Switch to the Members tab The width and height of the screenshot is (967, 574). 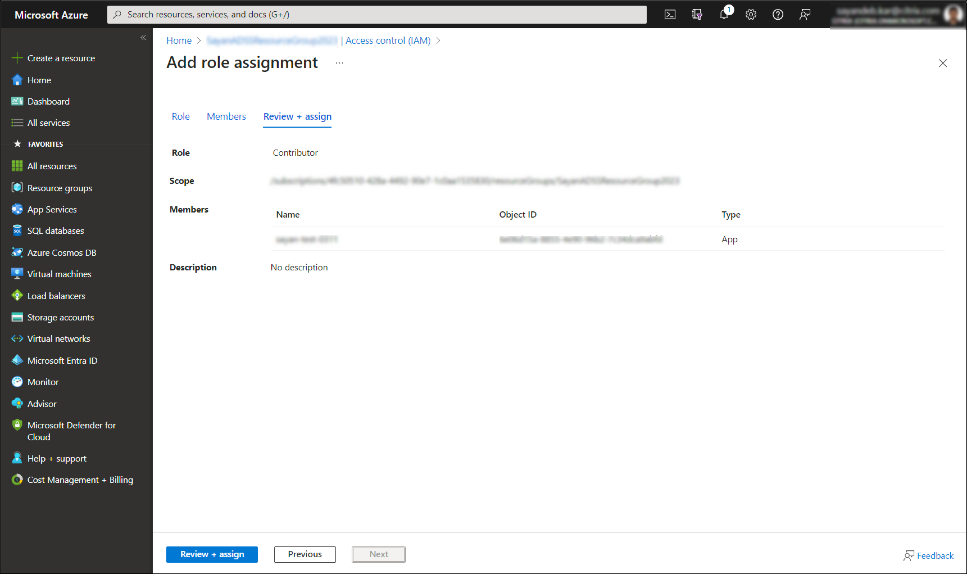pos(226,116)
